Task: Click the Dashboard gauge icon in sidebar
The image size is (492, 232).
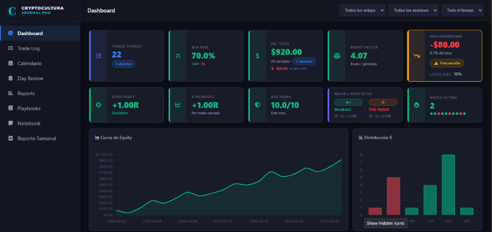Action: (11, 33)
